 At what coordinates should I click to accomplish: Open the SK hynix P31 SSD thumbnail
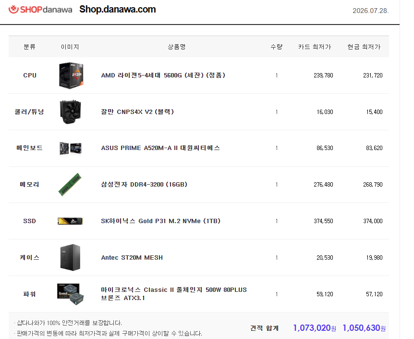[x=70, y=221]
